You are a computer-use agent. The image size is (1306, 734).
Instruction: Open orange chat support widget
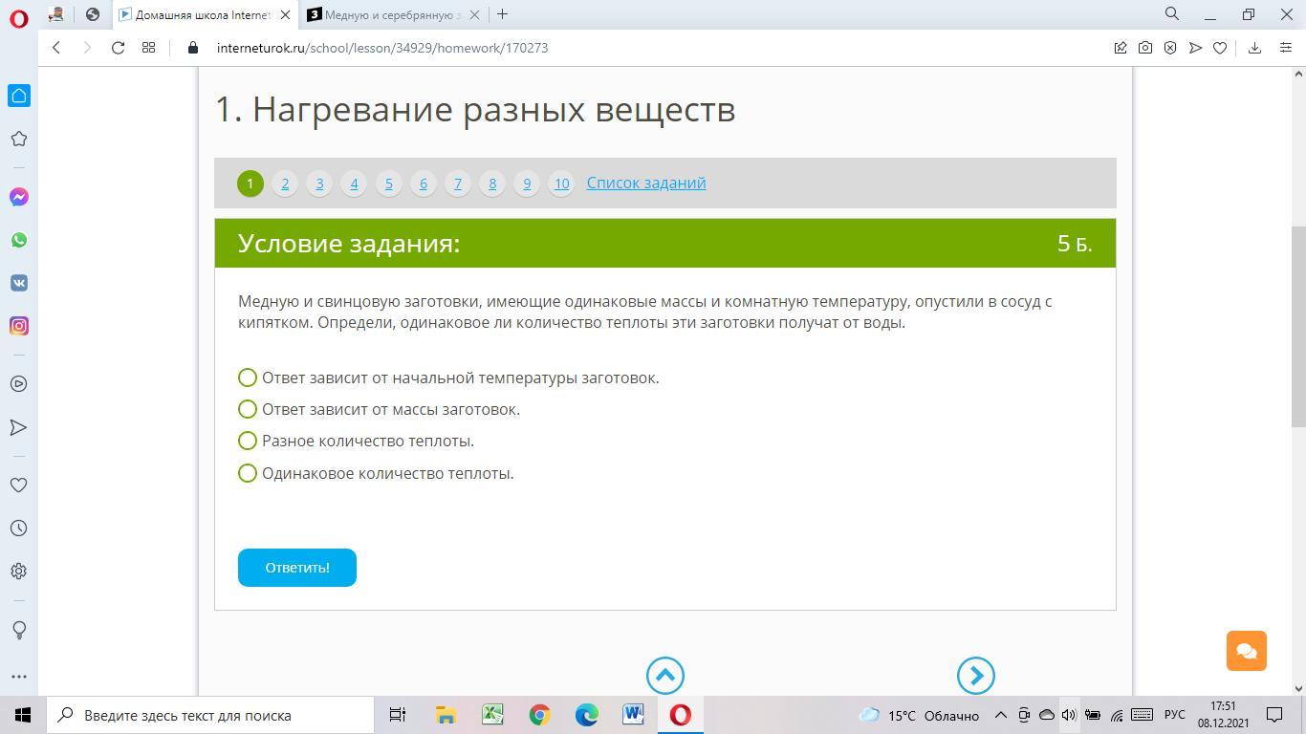pyautogui.click(x=1247, y=651)
